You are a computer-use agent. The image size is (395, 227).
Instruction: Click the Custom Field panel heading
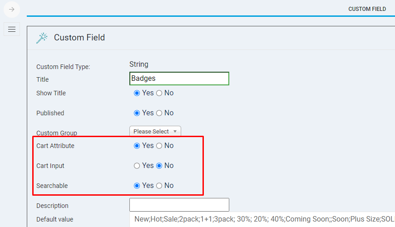79,38
